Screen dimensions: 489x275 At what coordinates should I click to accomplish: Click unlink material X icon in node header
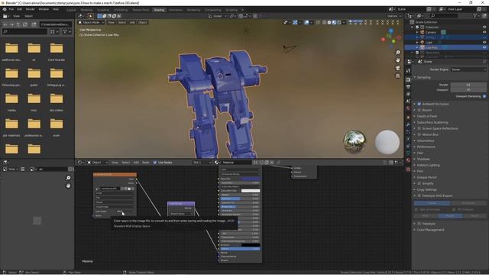tap(272, 163)
